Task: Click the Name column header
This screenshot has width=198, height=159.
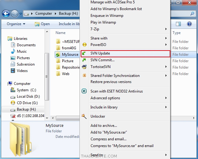Action: 60,33
